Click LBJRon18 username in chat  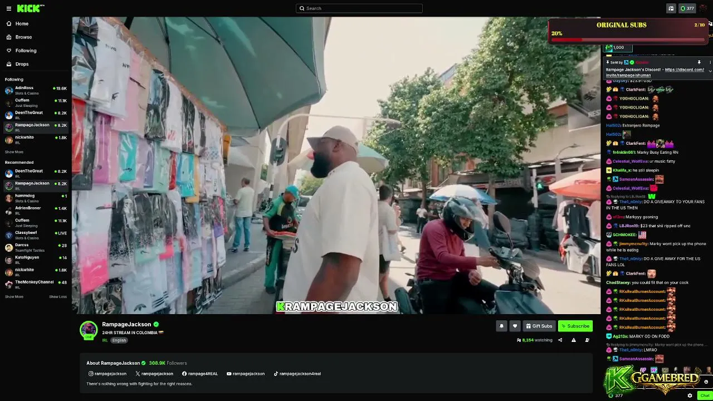click(x=629, y=226)
